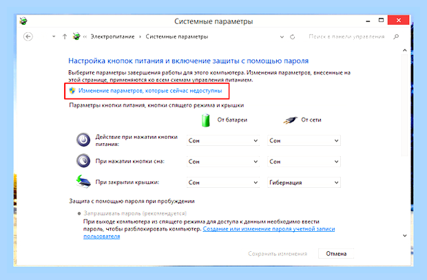427x280 pixels.
Task: Click the Отмена button
Action: [336, 254]
